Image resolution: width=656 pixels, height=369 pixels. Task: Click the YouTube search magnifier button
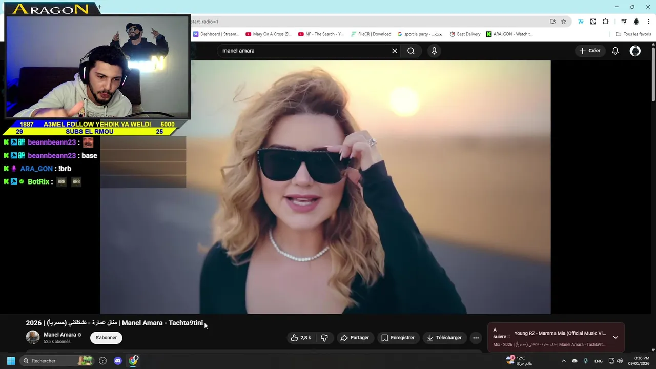click(411, 51)
